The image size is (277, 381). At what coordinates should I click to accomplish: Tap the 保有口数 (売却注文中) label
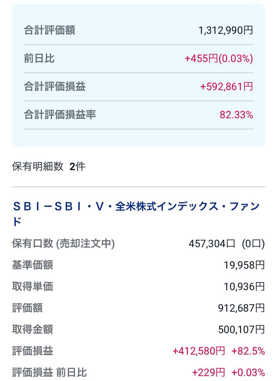(x=63, y=244)
